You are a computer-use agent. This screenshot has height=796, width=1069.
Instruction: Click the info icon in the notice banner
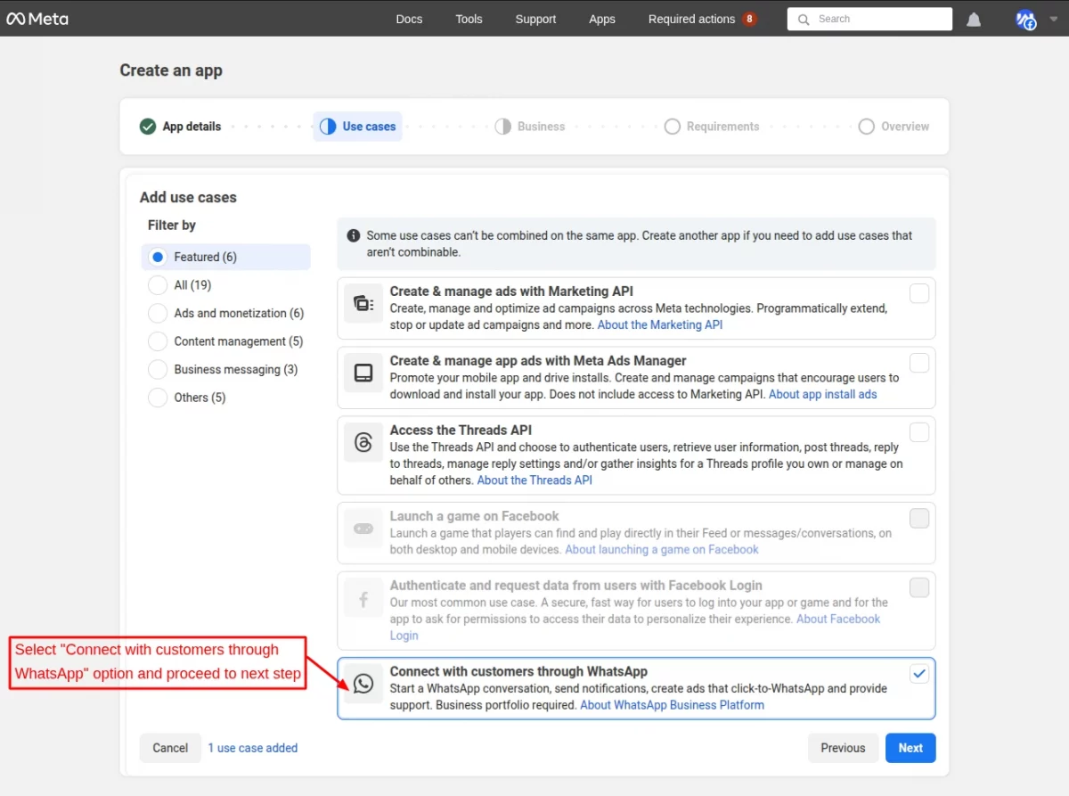tap(354, 236)
